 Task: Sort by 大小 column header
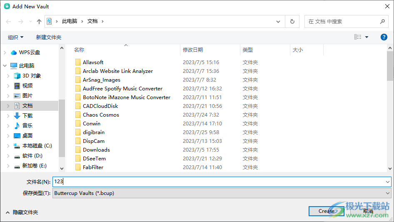point(298,50)
